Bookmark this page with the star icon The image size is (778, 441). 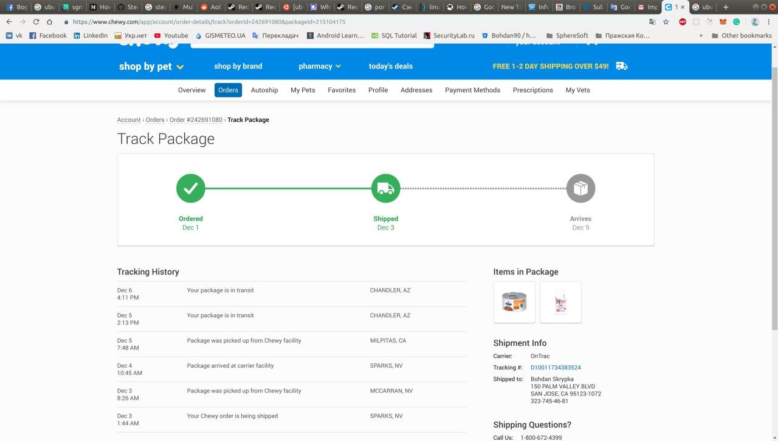point(666,22)
